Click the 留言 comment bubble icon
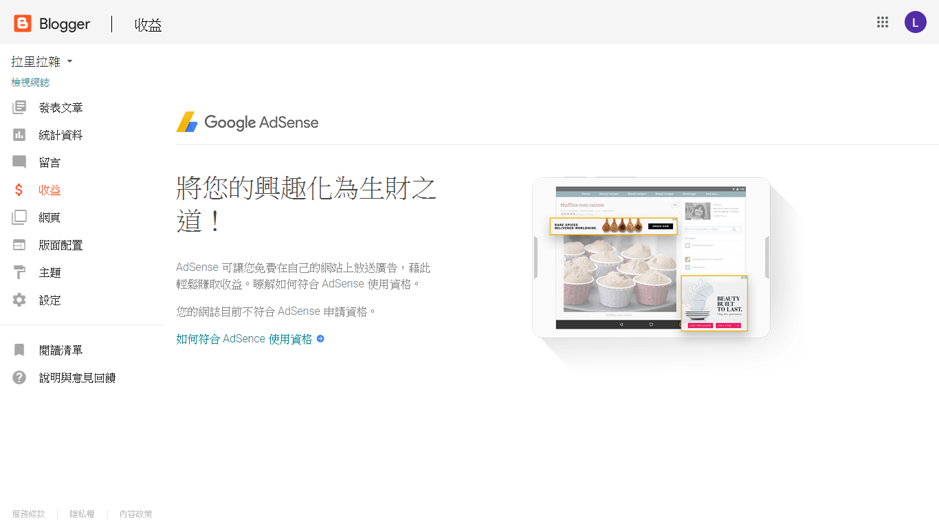Screen dimensions: 939x528 (x=19, y=162)
